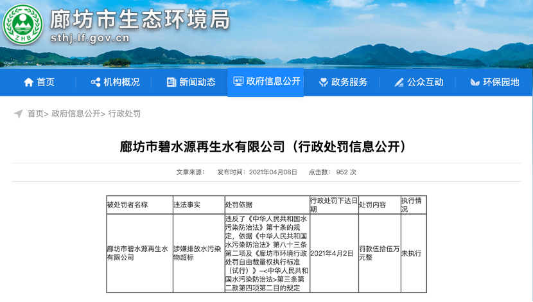
Task: Go to 首页 in the breadcrumb
Action: pyautogui.click(x=35, y=114)
